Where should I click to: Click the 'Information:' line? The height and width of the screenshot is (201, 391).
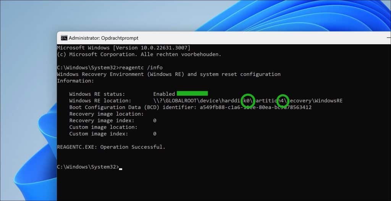coord(76,81)
